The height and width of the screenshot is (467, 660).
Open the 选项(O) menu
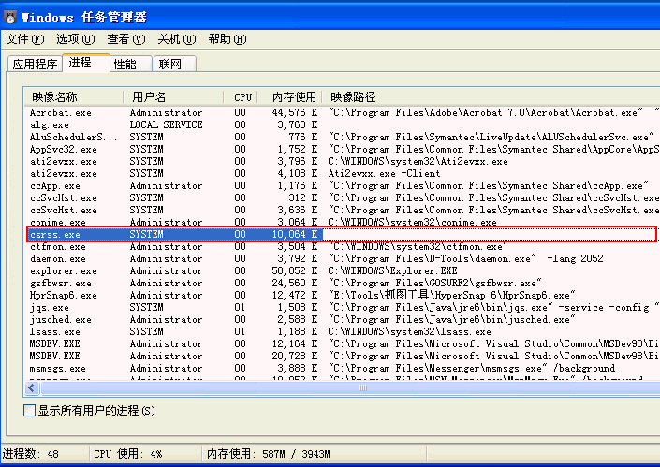[x=76, y=39]
